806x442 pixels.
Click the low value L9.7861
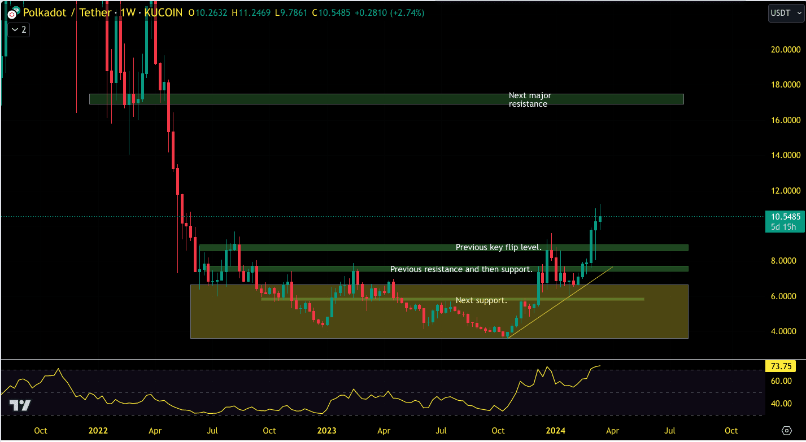(x=291, y=12)
